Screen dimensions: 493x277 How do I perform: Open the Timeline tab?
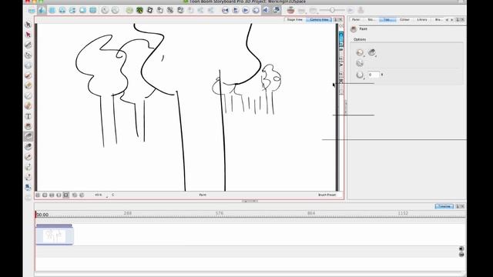(x=444, y=206)
